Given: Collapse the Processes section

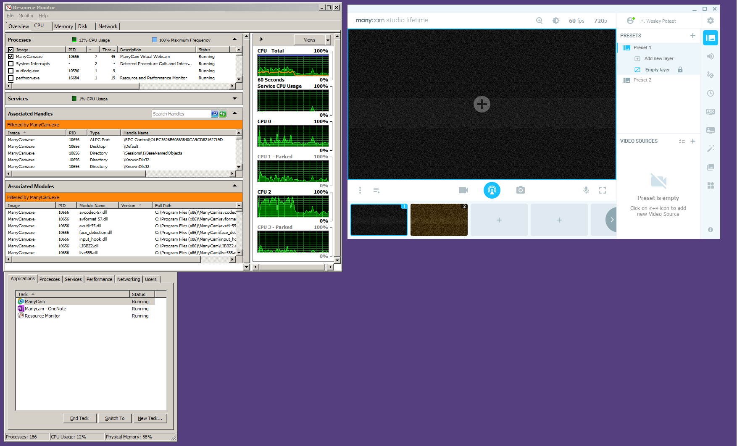Looking at the screenshot, I should coord(235,39).
